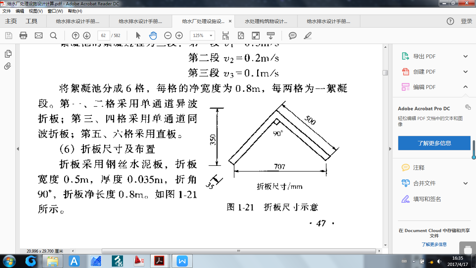
Task: Select the Highlight text pen tool
Action: 307,35
